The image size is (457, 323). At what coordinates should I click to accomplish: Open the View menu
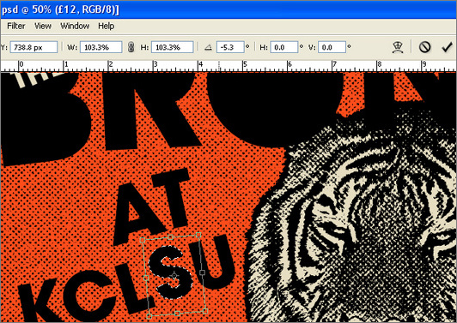coord(43,26)
